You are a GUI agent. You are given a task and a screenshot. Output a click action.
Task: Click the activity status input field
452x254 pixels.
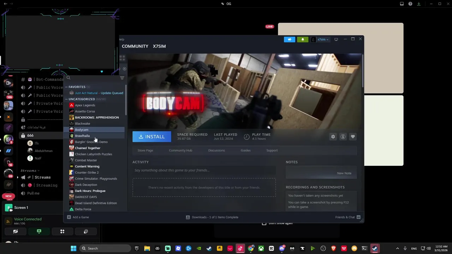[204, 170]
